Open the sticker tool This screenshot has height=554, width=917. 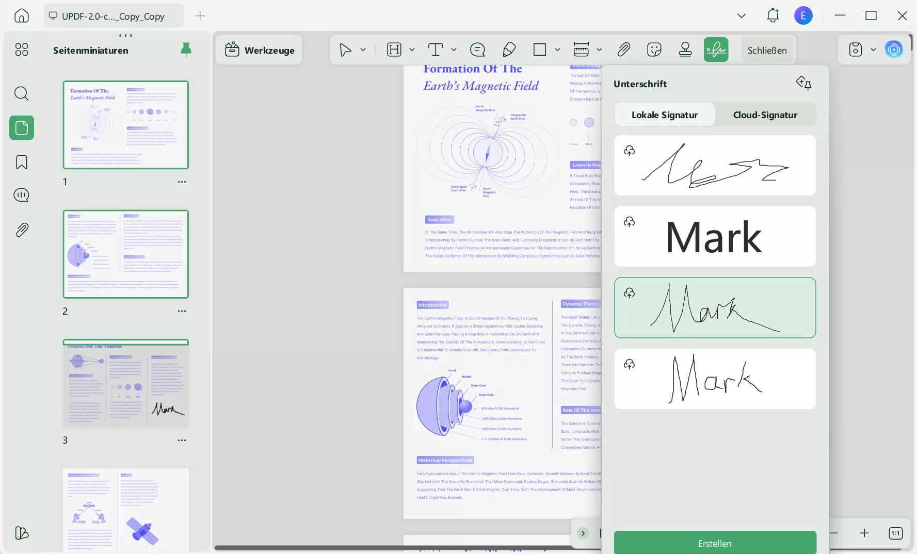tap(654, 50)
